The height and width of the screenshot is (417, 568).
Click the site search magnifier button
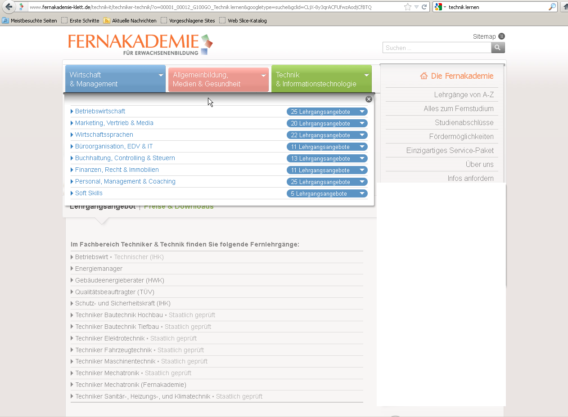click(498, 48)
